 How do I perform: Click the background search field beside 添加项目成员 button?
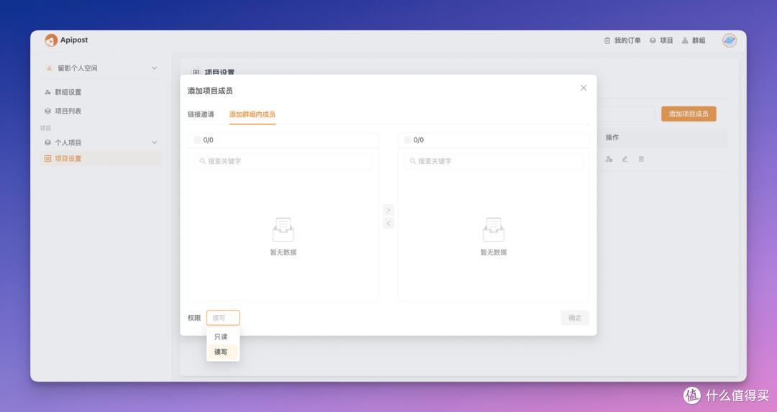(x=626, y=114)
